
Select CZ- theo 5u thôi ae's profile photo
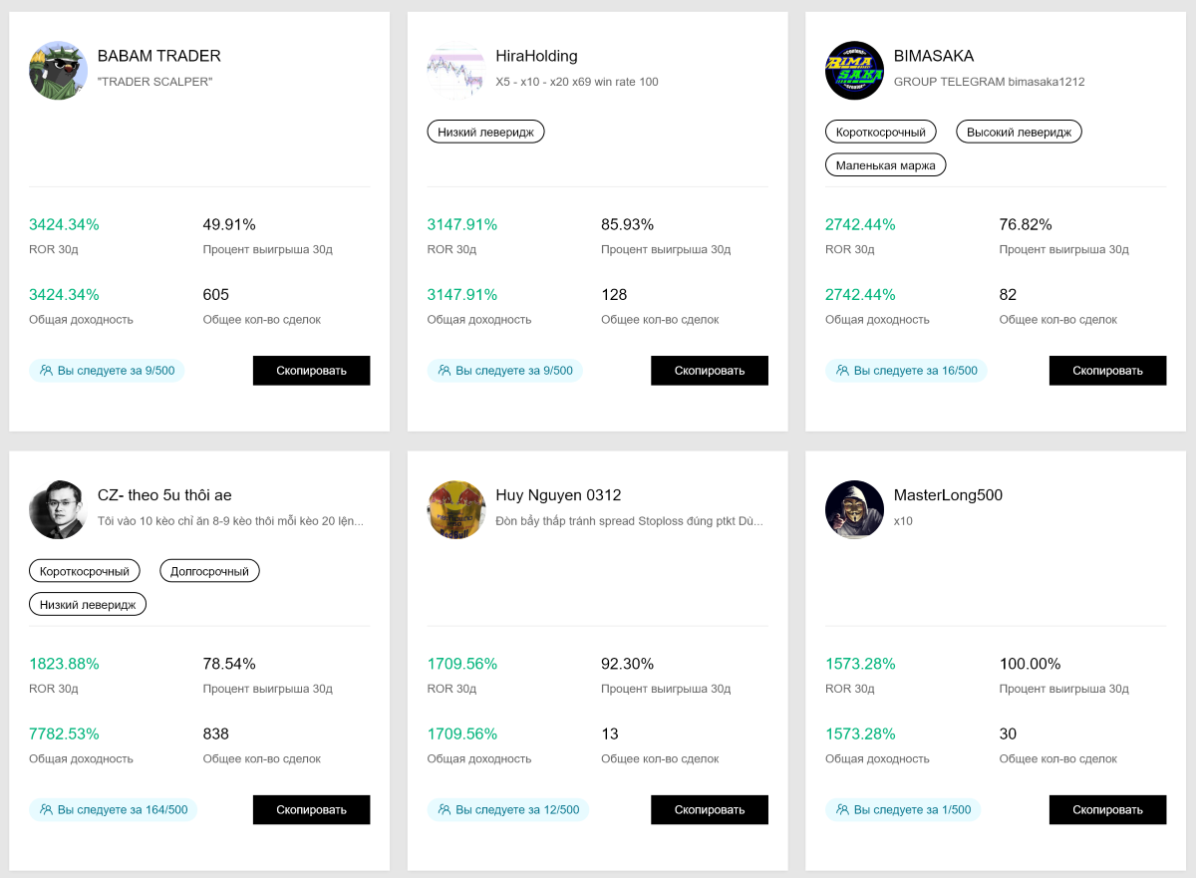click(x=59, y=510)
